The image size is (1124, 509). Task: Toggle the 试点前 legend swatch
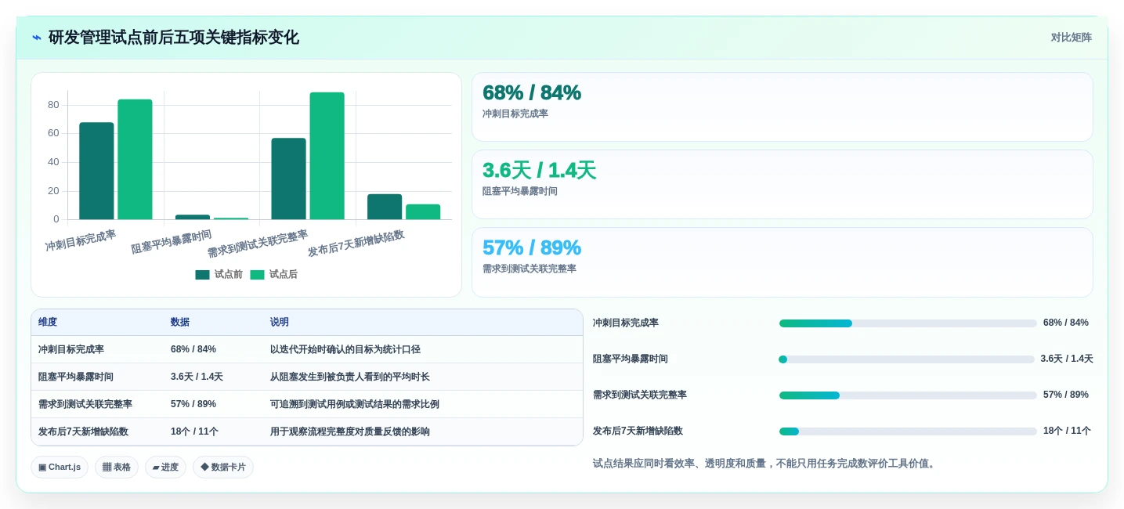(202, 275)
